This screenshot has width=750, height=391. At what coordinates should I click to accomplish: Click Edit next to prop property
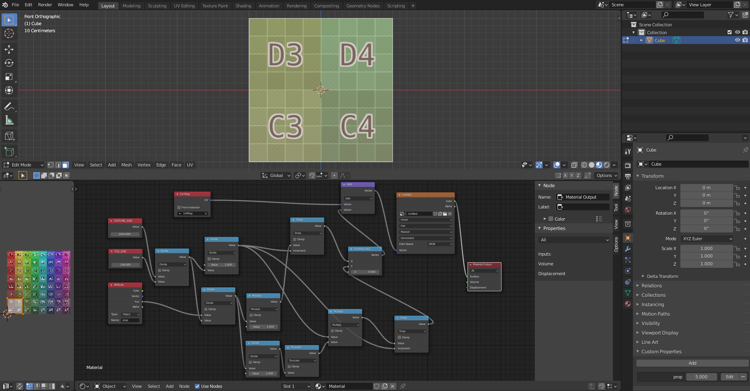pyautogui.click(x=730, y=377)
